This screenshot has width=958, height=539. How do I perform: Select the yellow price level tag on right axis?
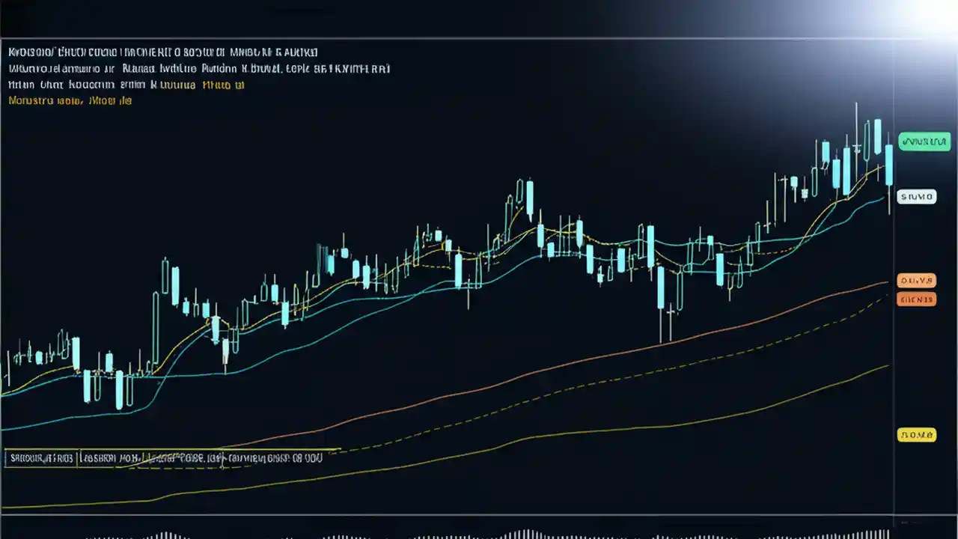click(x=916, y=434)
